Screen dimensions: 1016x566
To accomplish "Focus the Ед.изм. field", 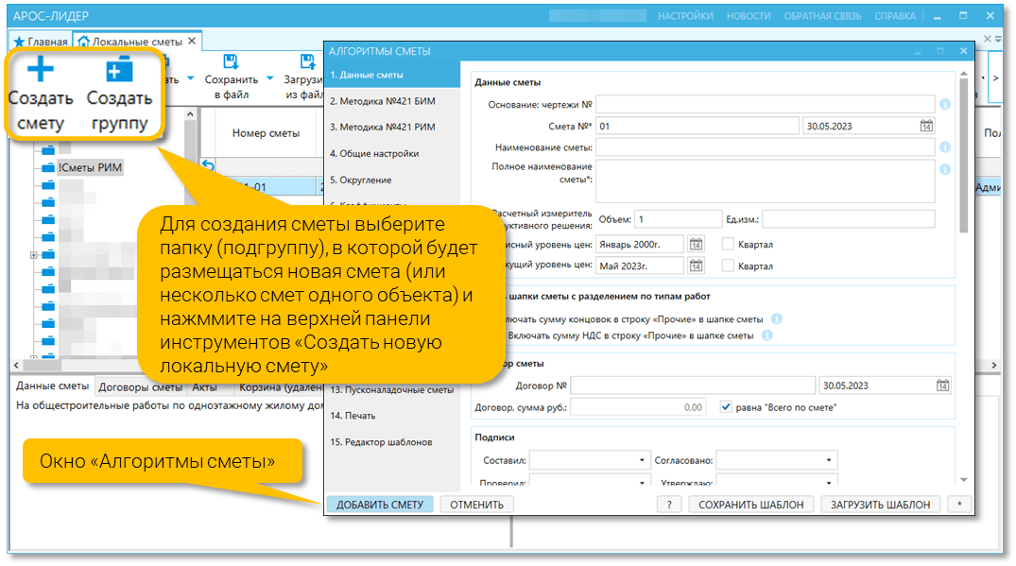I will coord(848,219).
